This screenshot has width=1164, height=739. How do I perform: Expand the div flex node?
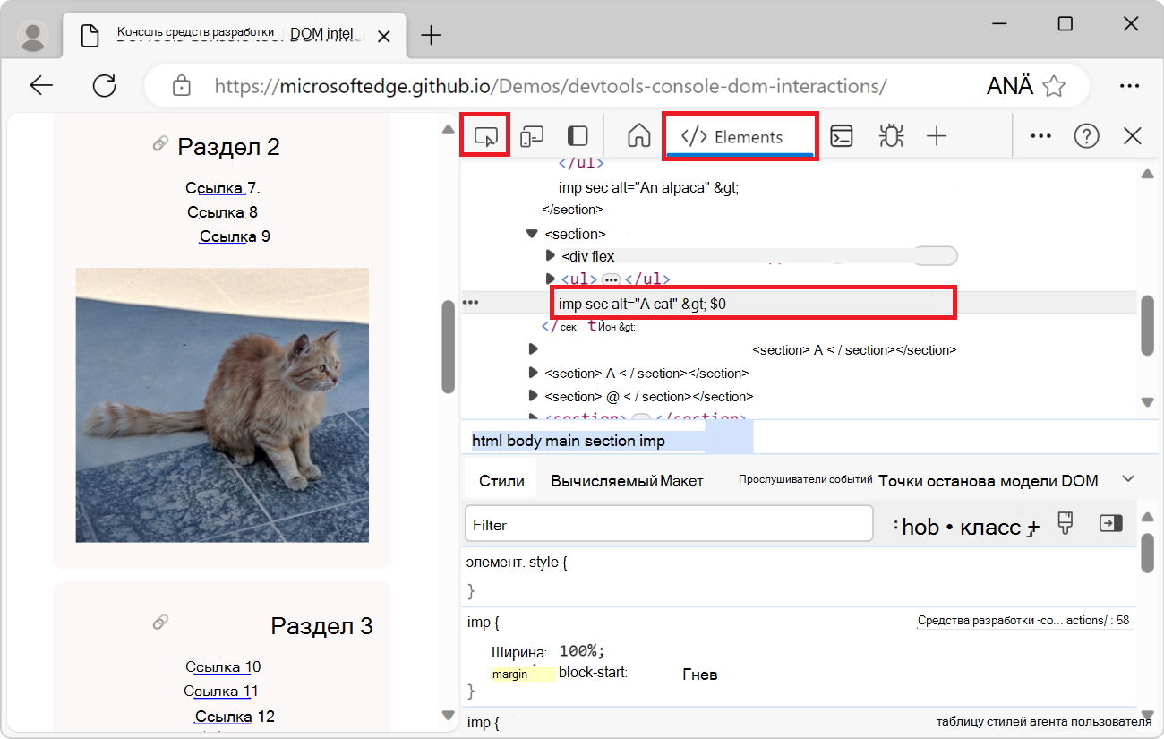551,256
